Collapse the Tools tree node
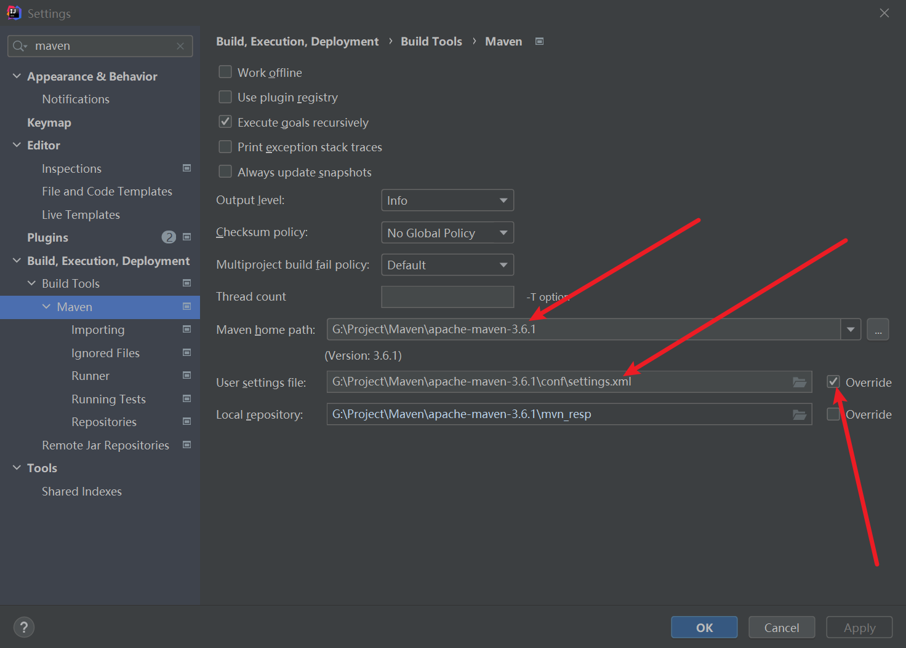This screenshot has height=648, width=906. click(x=17, y=467)
